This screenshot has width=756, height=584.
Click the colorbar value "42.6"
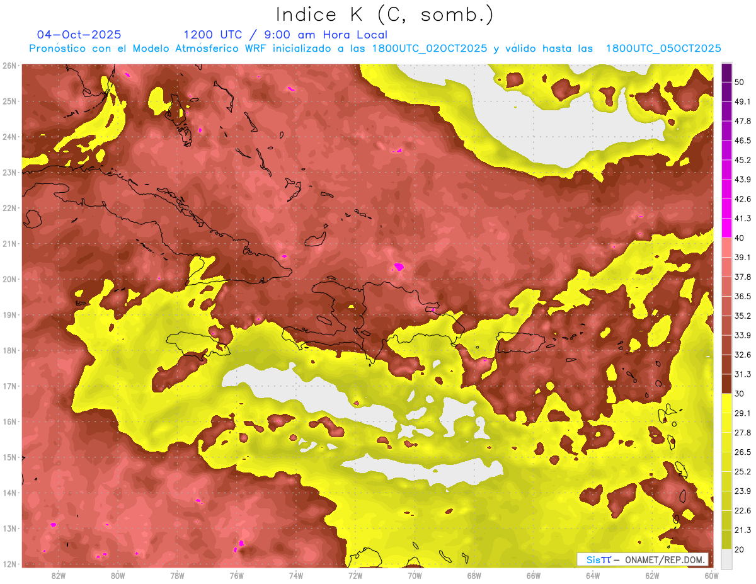(743, 199)
